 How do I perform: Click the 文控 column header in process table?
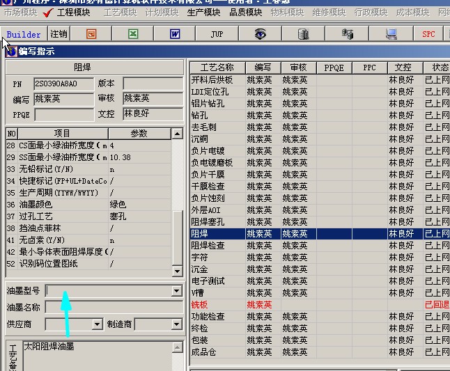(405, 68)
